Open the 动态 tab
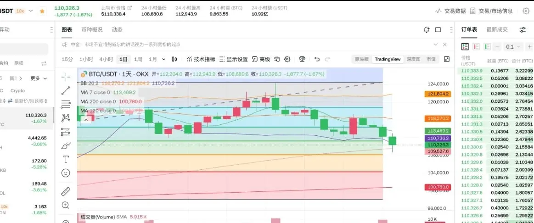 coord(117,30)
